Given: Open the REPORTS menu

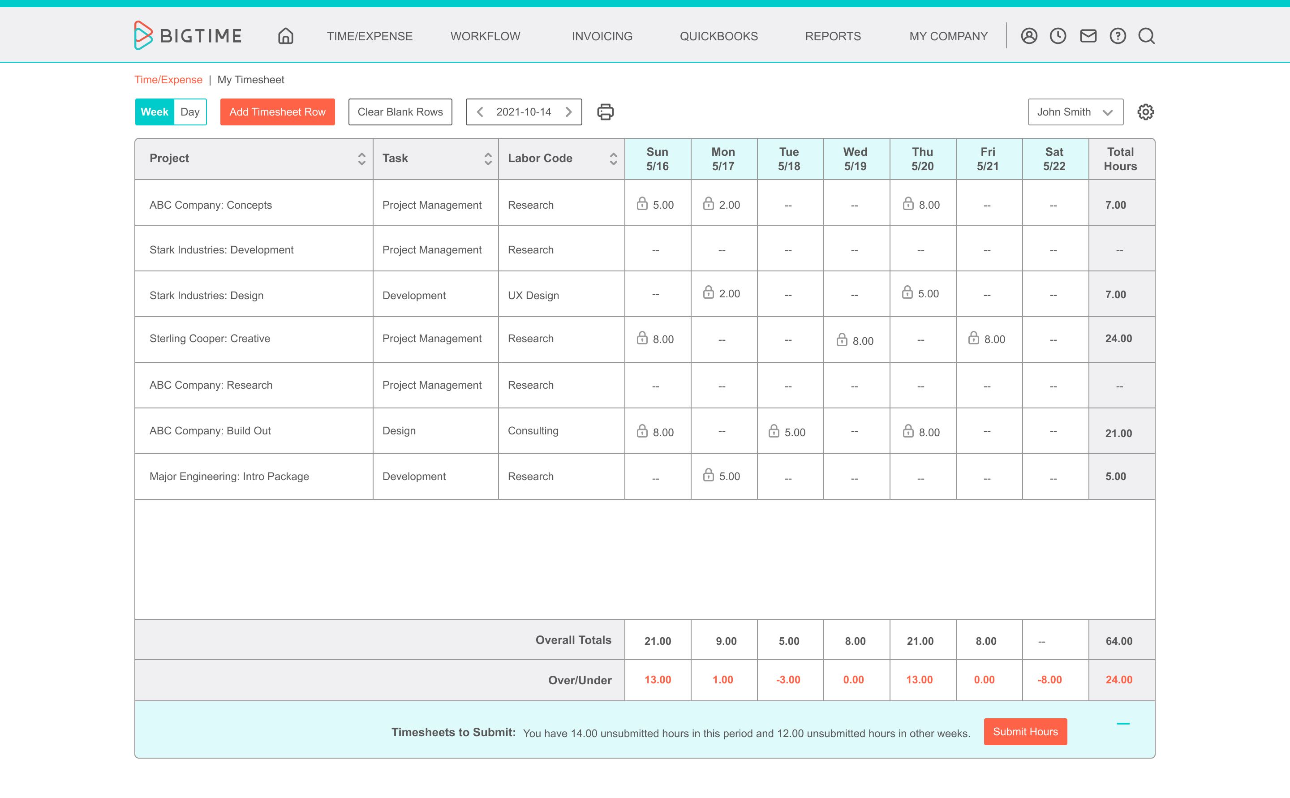Looking at the screenshot, I should click(x=832, y=36).
